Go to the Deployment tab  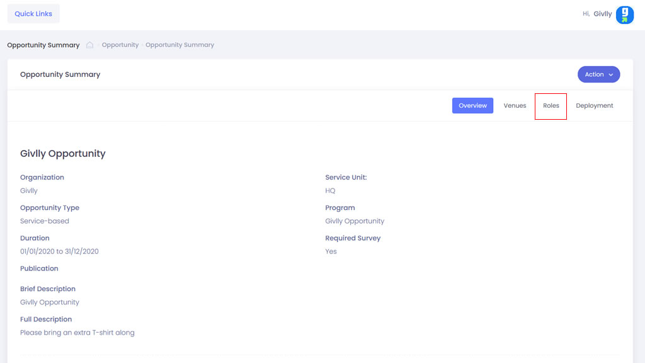tap(594, 106)
